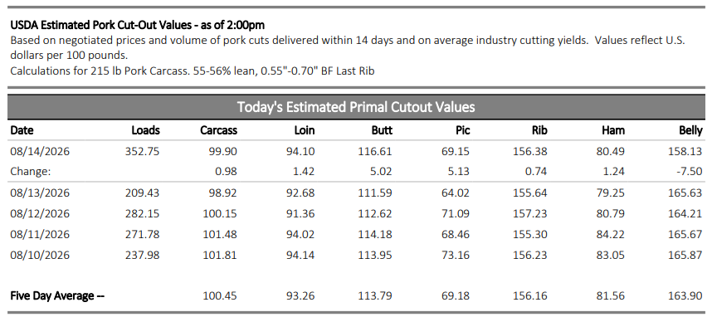Screen dimensions: 712x317
Task: Select the 215 lb Pork Carcass calculation line
Action: [193, 71]
